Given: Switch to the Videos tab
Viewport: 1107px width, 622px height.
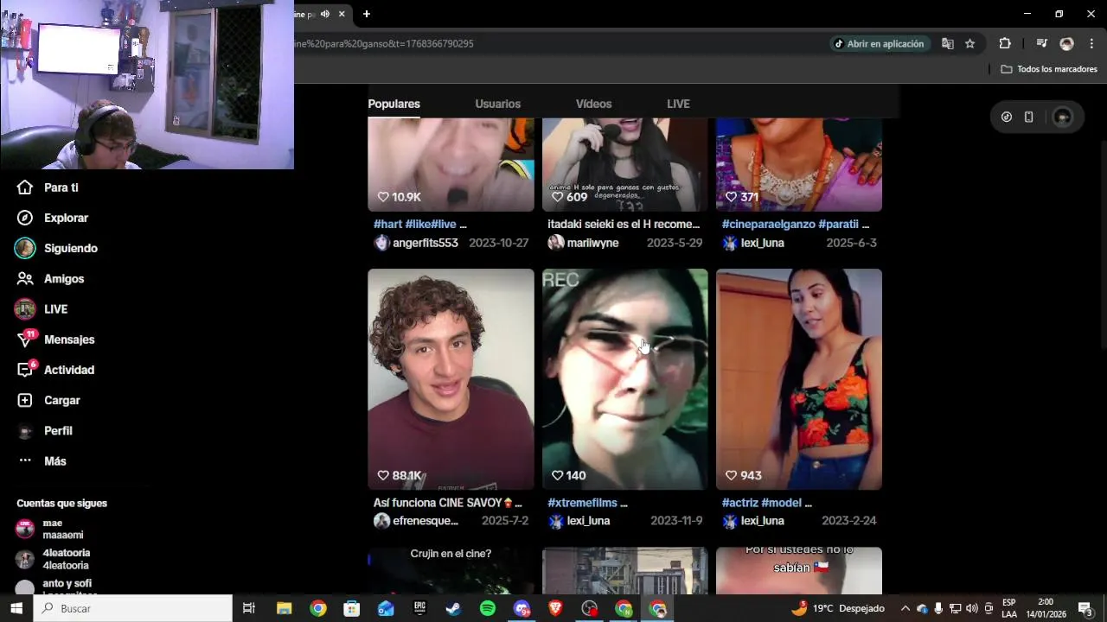Looking at the screenshot, I should tap(593, 104).
